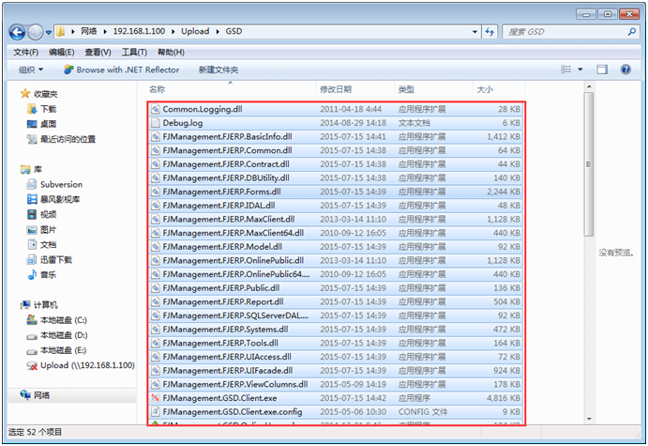This screenshot has height=446, width=648.
Task: Click the change view icon
Action: pos(565,69)
